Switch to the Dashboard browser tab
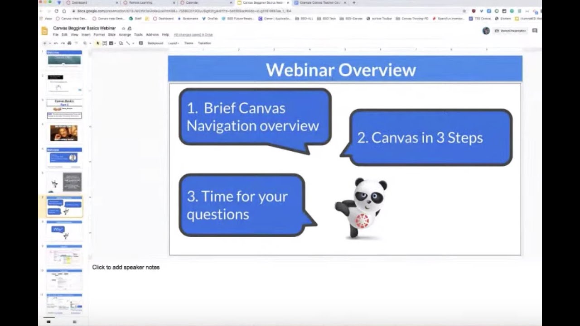This screenshot has height=326, width=580. (79, 3)
